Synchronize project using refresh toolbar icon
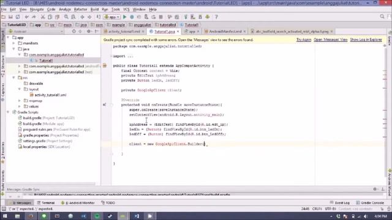Screen dimensions: 392x220 [x=18, y=17]
